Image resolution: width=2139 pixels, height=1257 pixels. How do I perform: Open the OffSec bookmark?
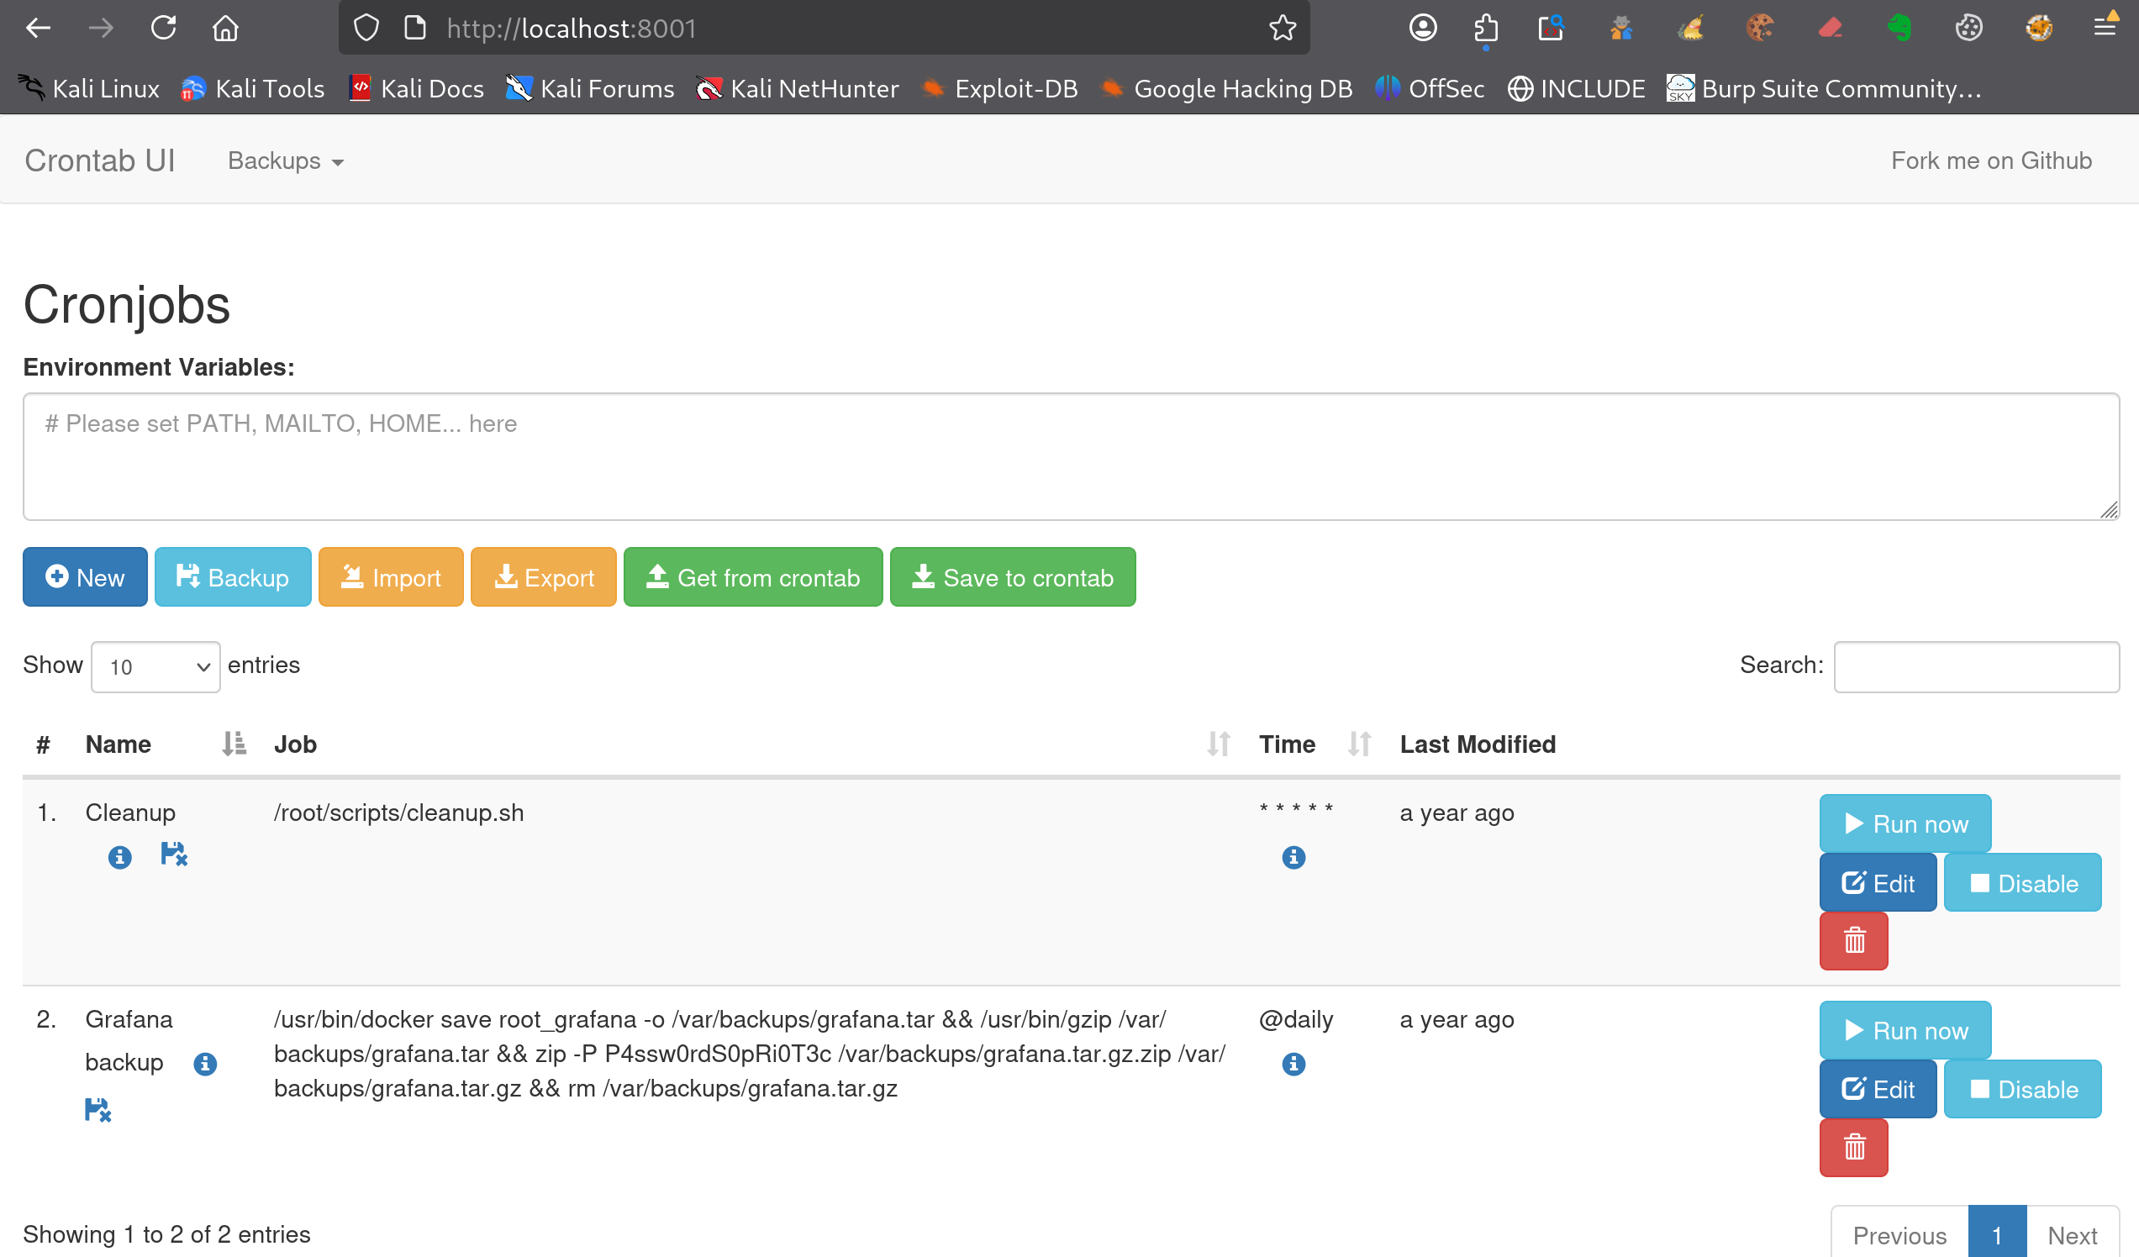pyautogui.click(x=1430, y=88)
